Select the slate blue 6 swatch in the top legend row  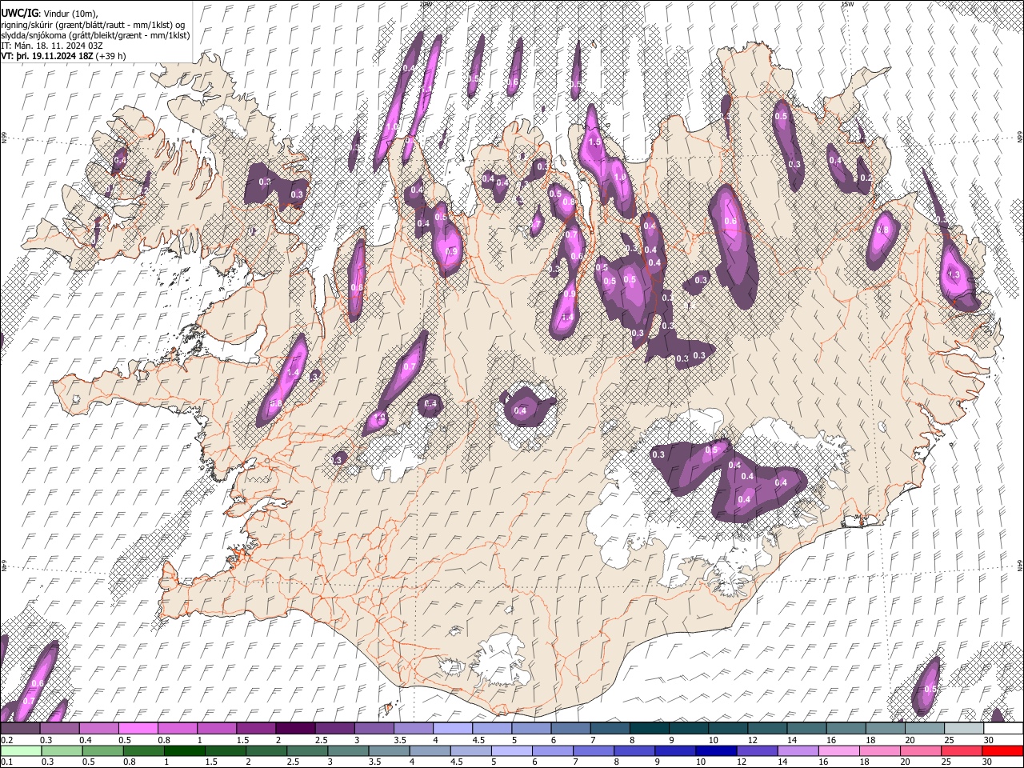click(x=570, y=729)
